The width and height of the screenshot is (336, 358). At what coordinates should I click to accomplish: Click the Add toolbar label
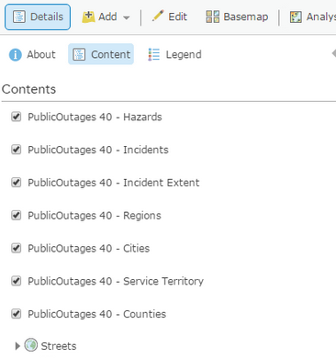coord(107,17)
